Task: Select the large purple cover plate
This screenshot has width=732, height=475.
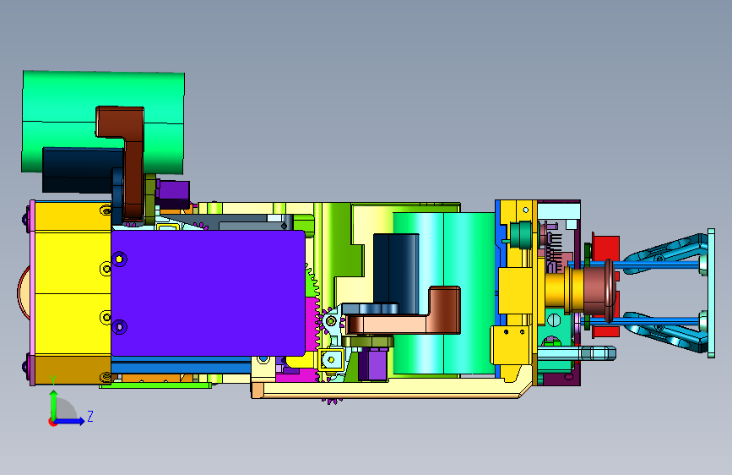Action: [x=208, y=292]
